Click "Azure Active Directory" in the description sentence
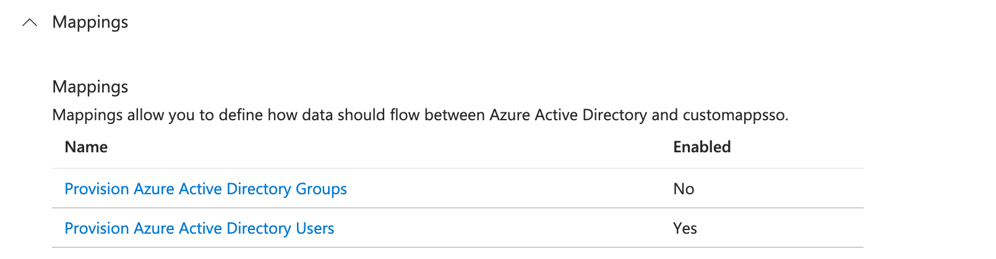Image resolution: width=996 pixels, height=259 pixels. point(568,115)
